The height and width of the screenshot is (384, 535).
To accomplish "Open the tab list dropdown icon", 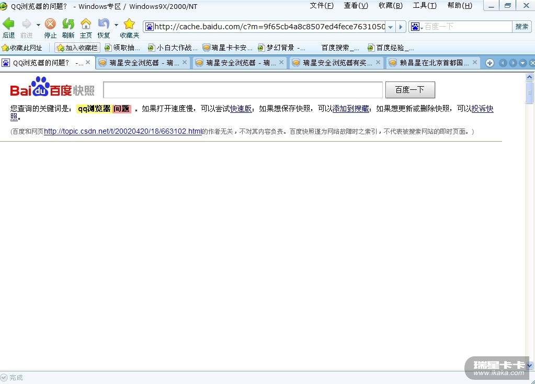I will [523, 63].
